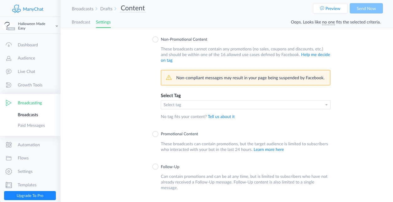Image resolution: width=393 pixels, height=202 pixels.
Task: Click the Live Chat bubble icon
Action: click(x=9, y=72)
